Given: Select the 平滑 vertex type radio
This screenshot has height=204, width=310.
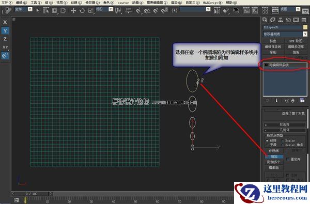Looking at the screenshot, I should pos(267,145).
